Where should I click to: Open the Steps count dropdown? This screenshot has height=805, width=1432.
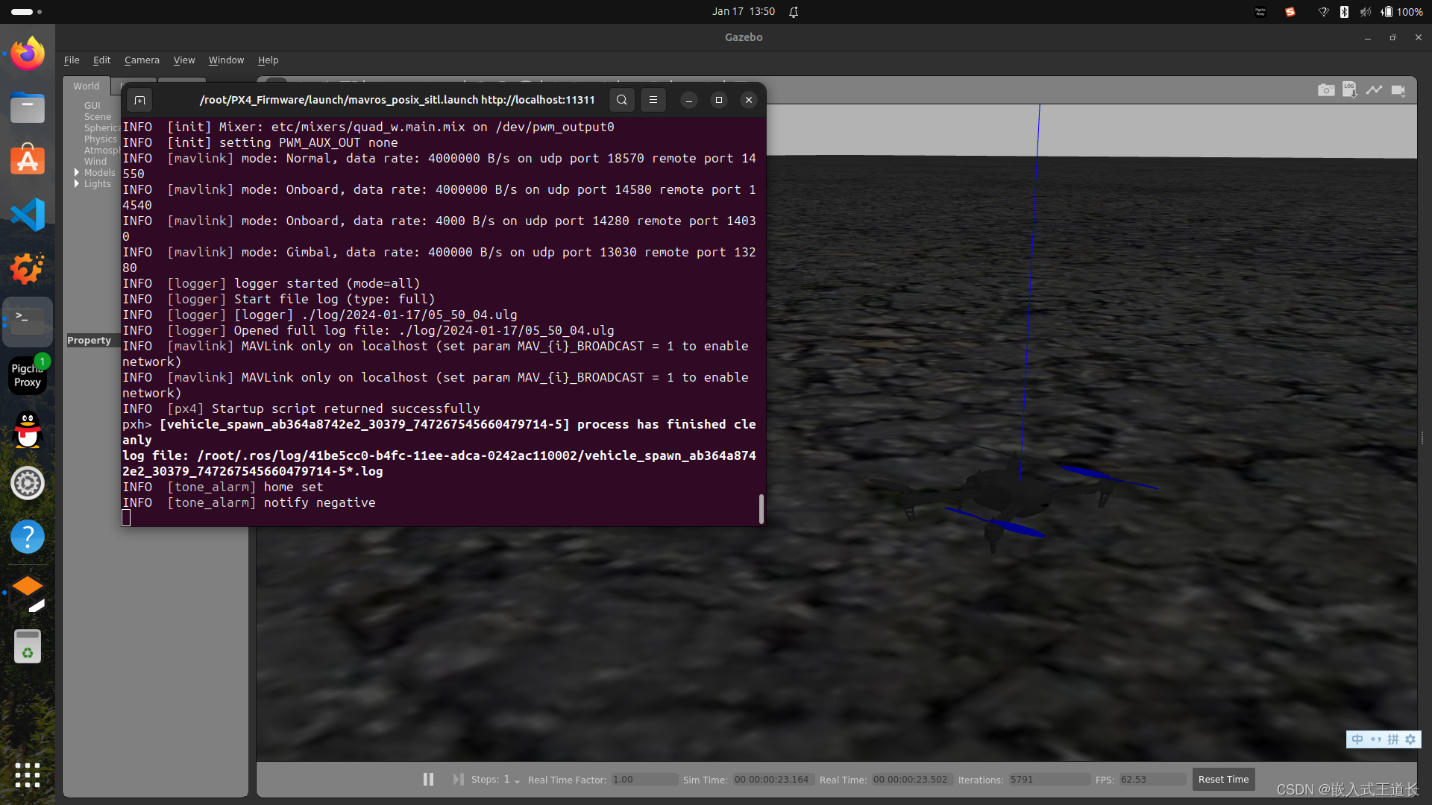(x=517, y=780)
